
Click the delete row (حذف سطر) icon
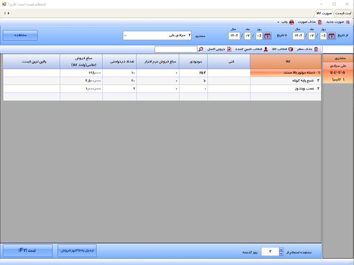point(316,49)
